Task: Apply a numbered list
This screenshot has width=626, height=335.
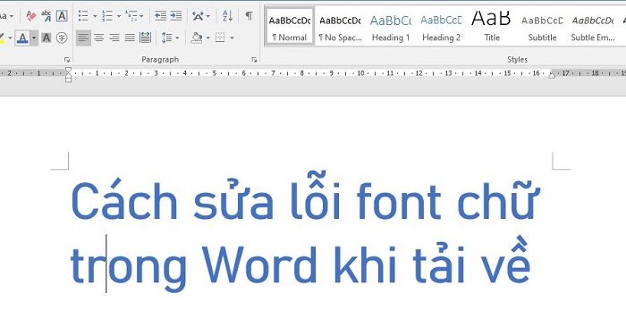Action: [x=107, y=16]
